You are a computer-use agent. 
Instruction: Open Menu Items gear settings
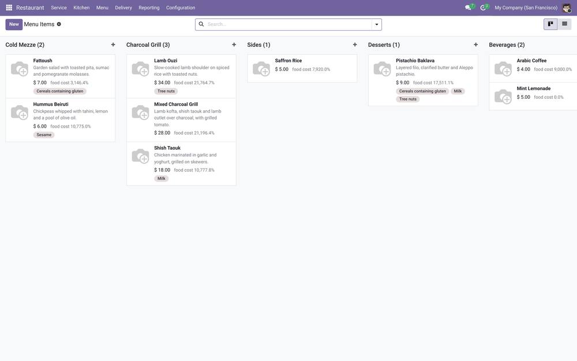[59, 24]
